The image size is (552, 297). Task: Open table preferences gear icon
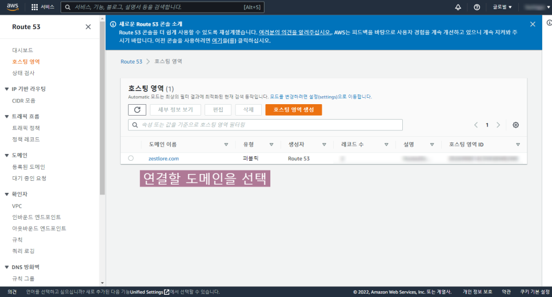pos(516,125)
